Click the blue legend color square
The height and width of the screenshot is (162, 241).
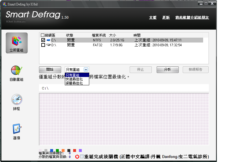coord(52,150)
